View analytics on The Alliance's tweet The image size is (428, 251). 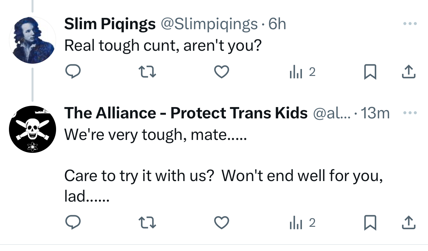pos(302,223)
